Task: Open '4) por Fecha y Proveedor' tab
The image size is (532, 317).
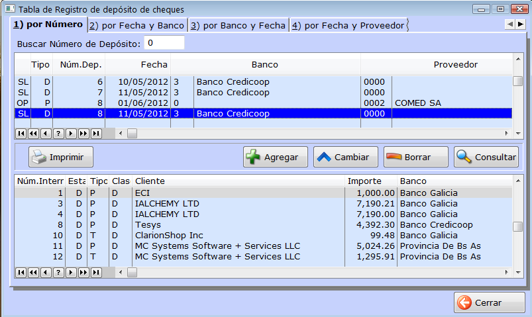Action: [348, 25]
